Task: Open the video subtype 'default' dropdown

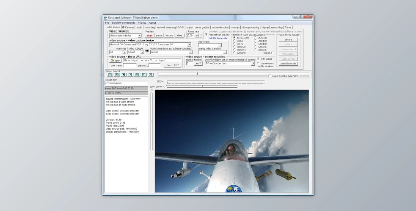Action: (x=142, y=52)
